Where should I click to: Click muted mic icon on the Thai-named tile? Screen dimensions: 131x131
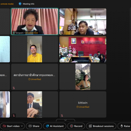(14, 88)
